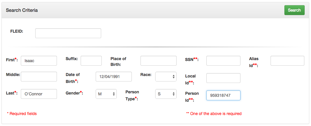Focus the Suffix input box
Viewport: 311px width, 126px height.
pyautogui.click(x=91, y=61)
